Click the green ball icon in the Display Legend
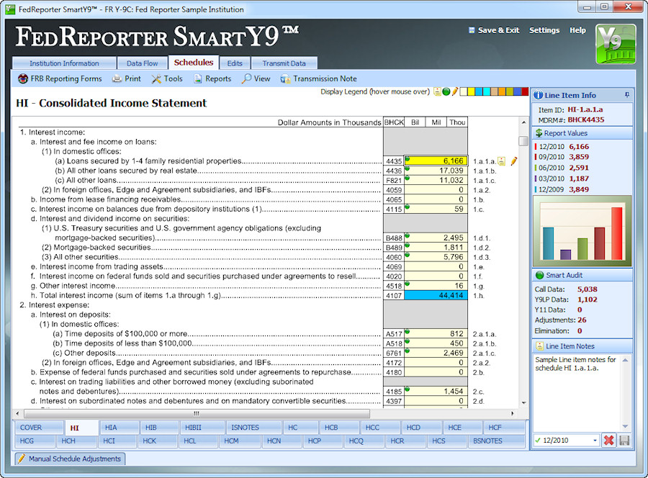The width and height of the screenshot is (648, 478). click(446, 91)
